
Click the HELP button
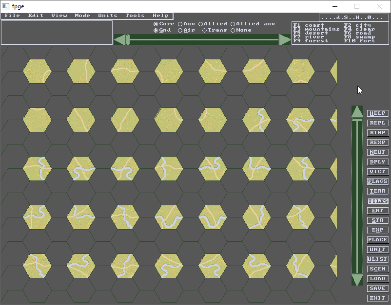(x=377, y=113)
